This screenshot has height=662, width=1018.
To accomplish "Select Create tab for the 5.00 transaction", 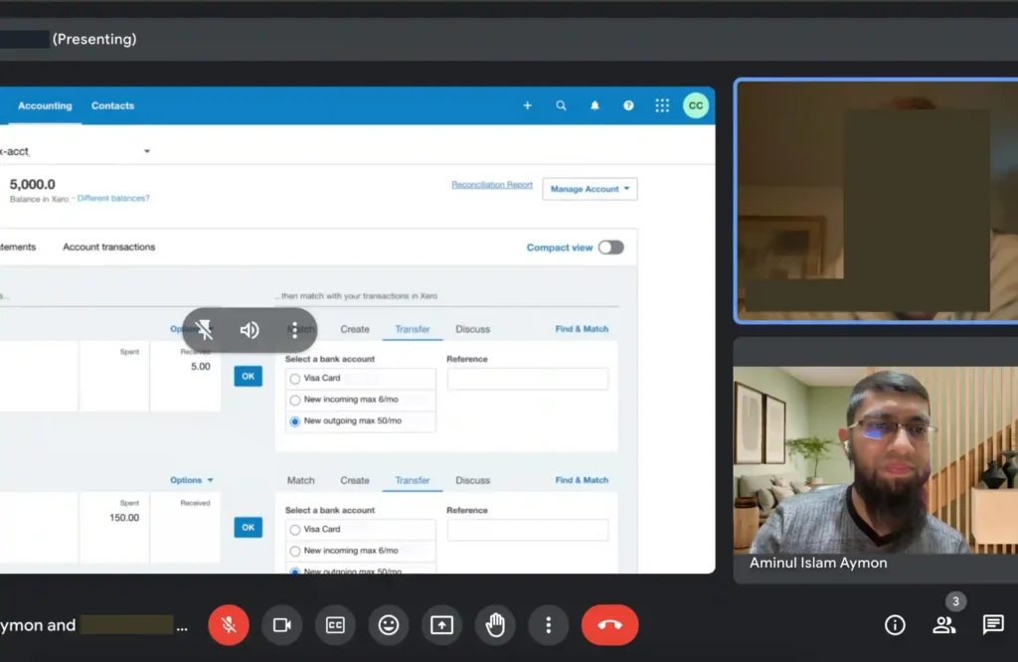I will pyautogui.click(x=355, y=329).
